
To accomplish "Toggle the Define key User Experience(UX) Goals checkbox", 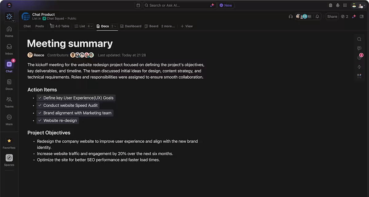I will pos(40,98).
